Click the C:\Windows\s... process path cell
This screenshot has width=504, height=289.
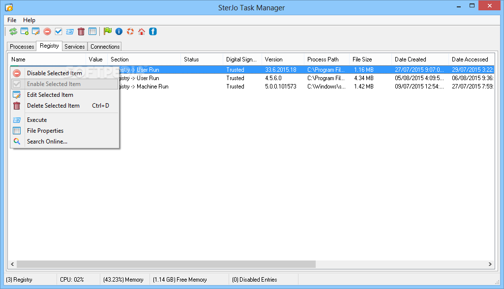click(x=326, y=87)
